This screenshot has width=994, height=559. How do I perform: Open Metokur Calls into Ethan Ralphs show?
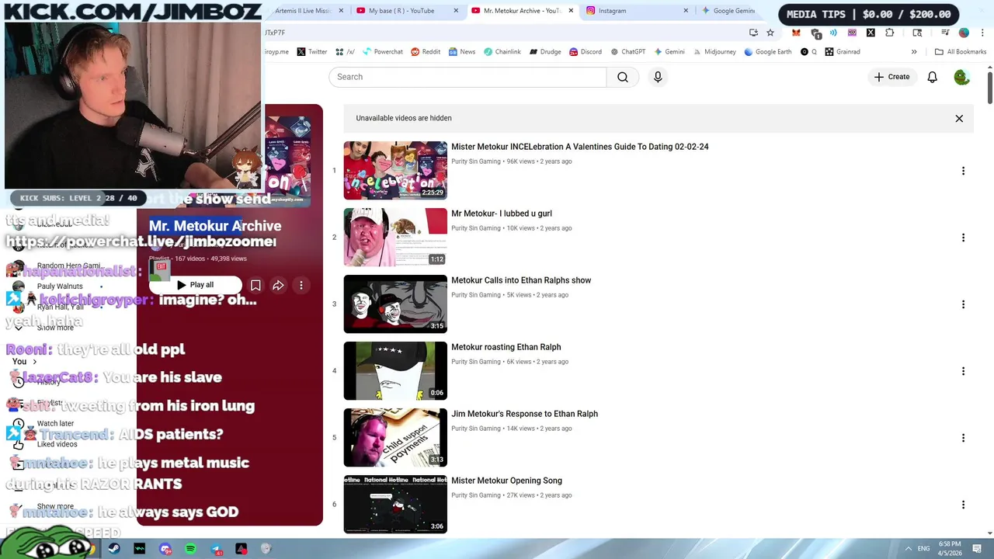click(x=521, y=280)
